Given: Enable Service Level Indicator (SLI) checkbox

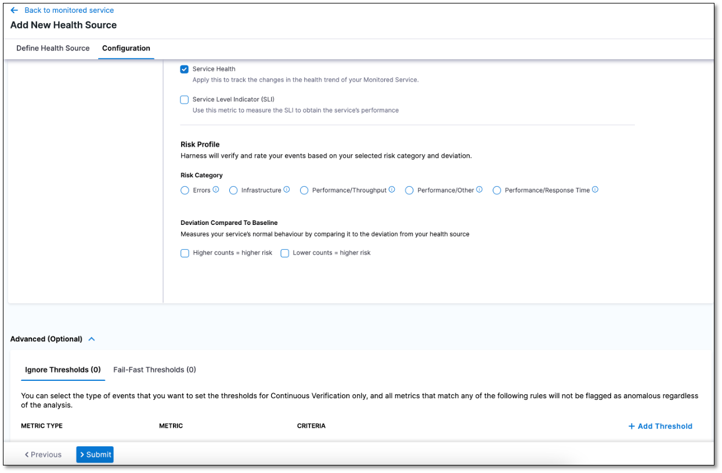Looking at the screenshot, I should click(185, 100).
